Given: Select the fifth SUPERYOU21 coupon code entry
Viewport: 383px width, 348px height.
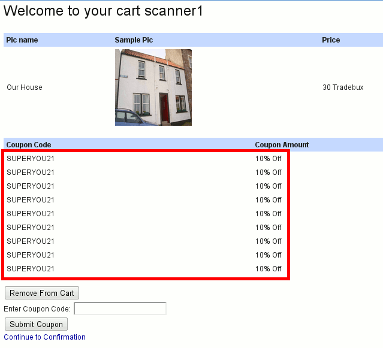Looking at the screenshot, I should [31, 214].
